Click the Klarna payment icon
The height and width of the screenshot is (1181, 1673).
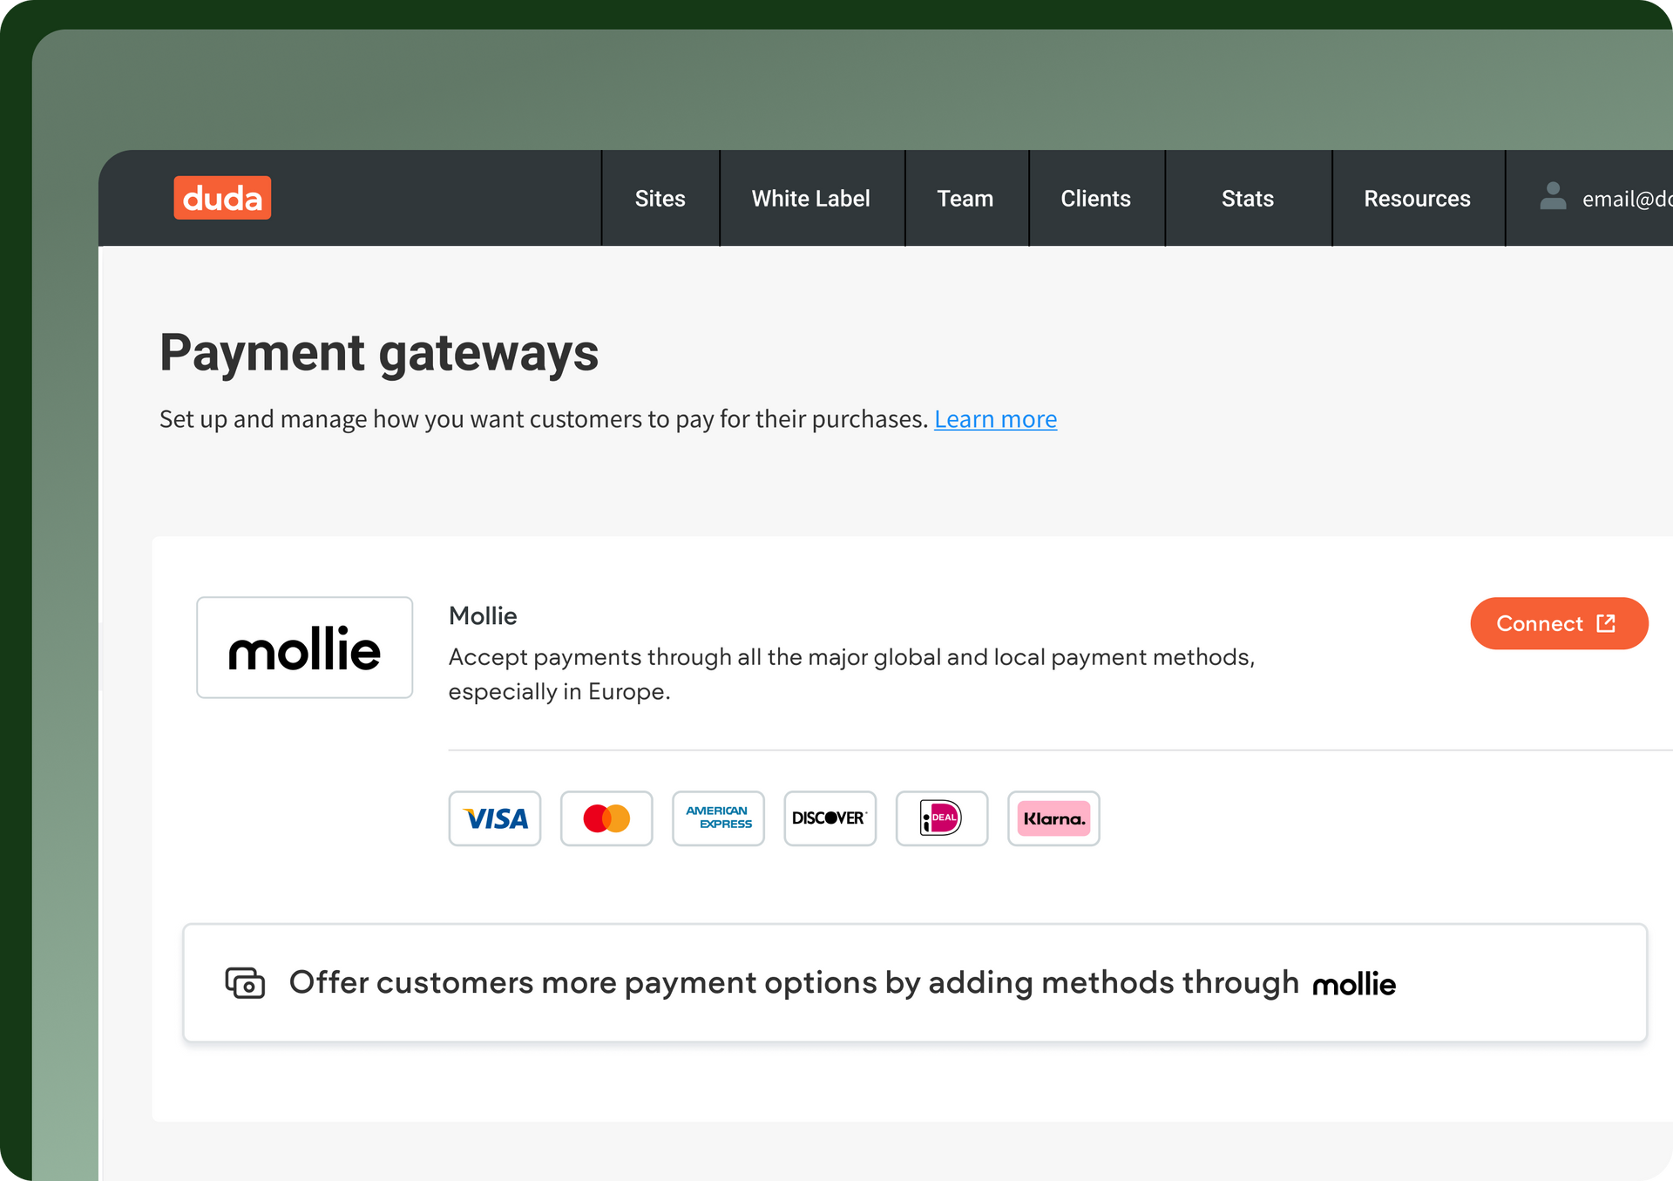(1053, 818)
